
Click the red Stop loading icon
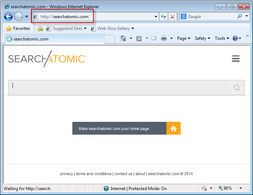(x=172, y=17)
